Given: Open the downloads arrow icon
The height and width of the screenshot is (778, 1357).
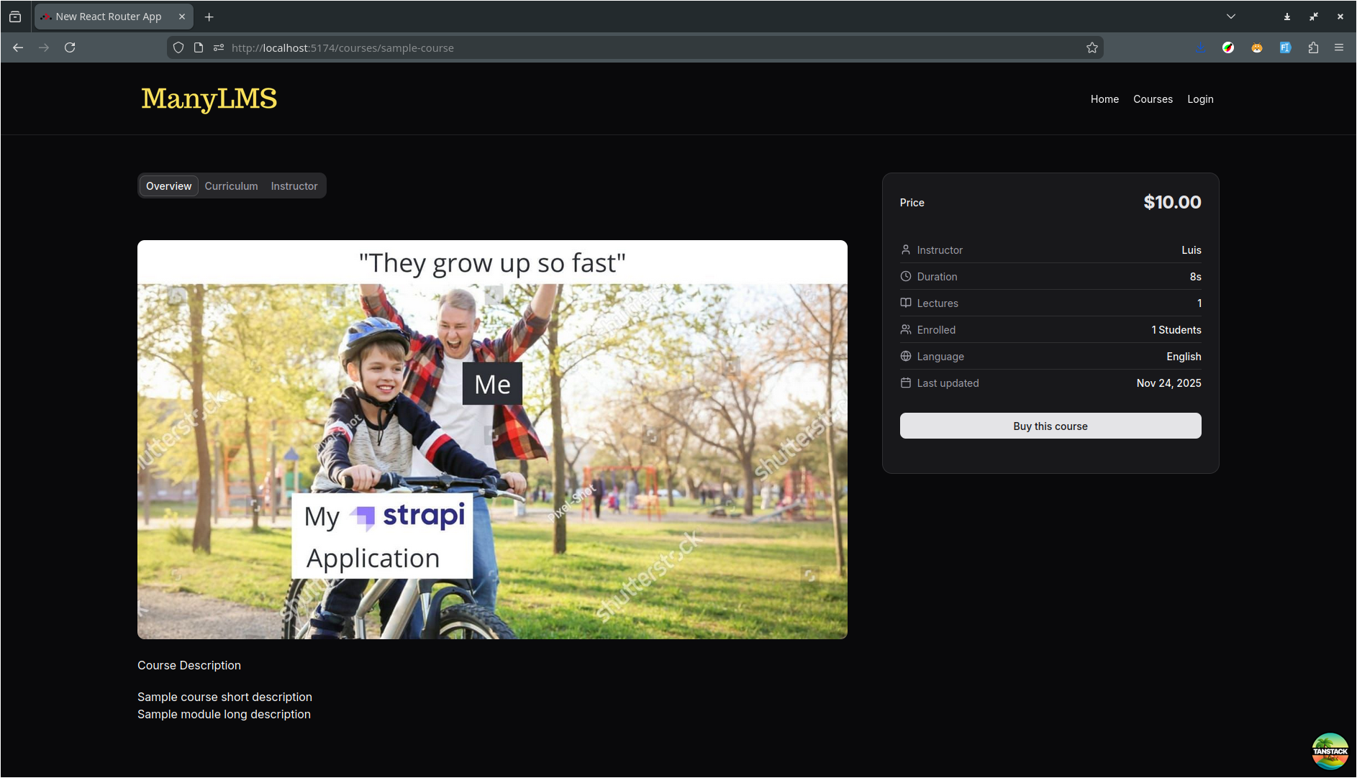Looking at the screenshot, I should pos(1200,47).
